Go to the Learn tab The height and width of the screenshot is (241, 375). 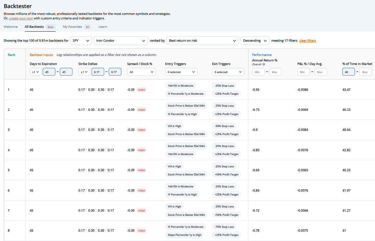(x=103, y=27)
